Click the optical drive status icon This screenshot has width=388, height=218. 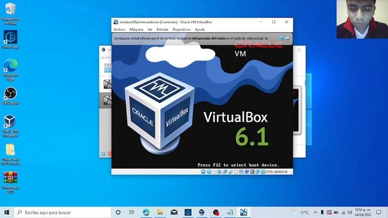[209, 172]
